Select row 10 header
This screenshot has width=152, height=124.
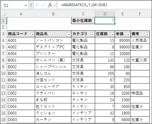pos(3,73)
